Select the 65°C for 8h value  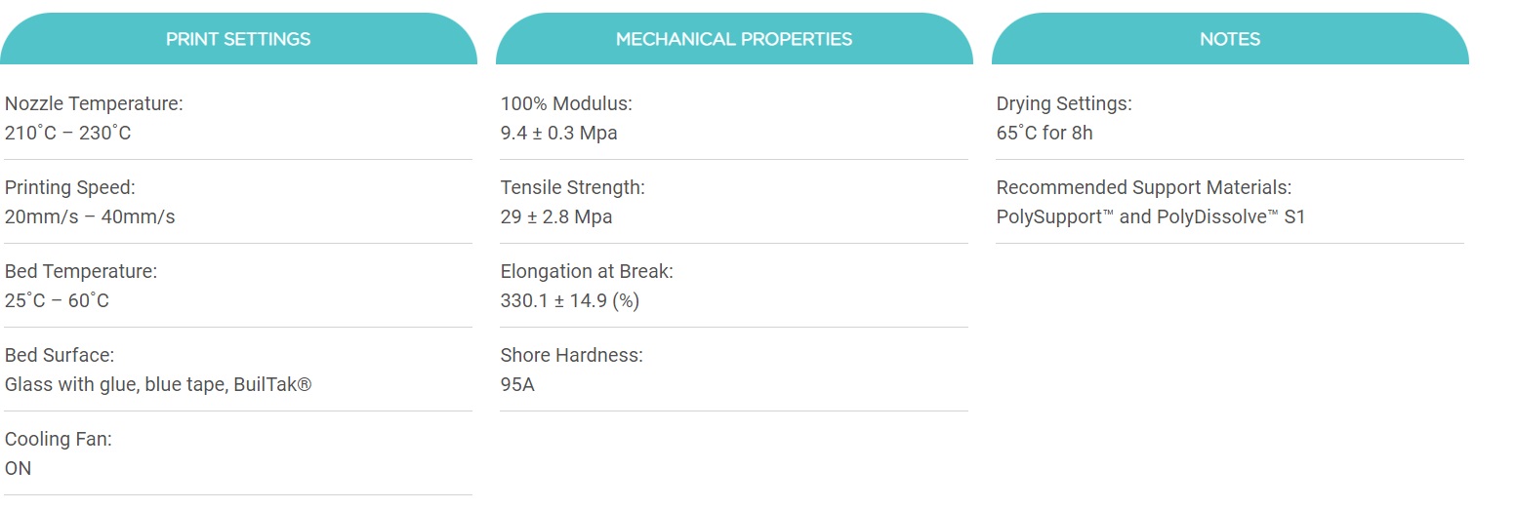tap(1045, 133)
